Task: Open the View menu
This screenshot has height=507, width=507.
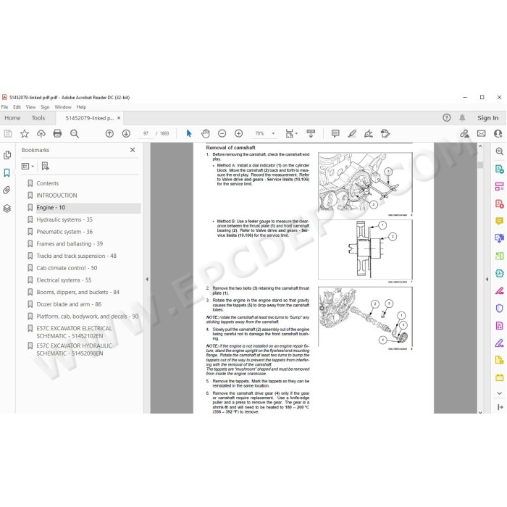Action: tap(30, 107)
